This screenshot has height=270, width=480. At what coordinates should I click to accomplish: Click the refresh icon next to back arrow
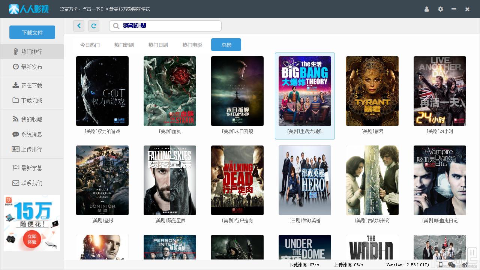pyautogui.click(x=94, y=26)
